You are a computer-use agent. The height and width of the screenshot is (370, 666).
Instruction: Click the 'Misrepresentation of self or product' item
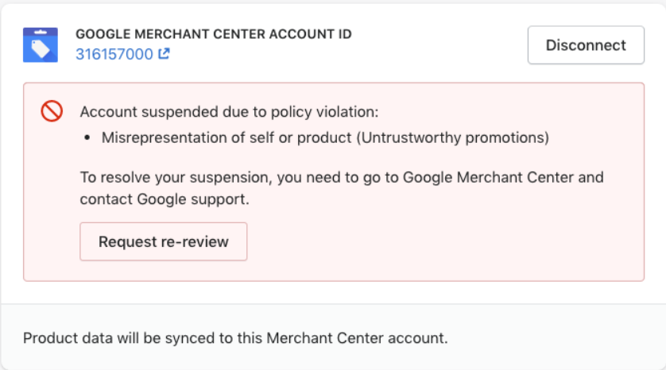click(227, 137)
